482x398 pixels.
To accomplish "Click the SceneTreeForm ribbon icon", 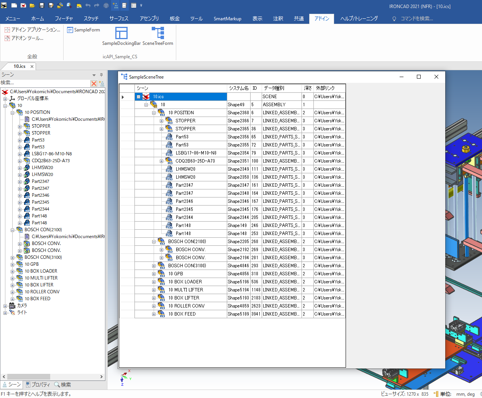I will (157, 33).
